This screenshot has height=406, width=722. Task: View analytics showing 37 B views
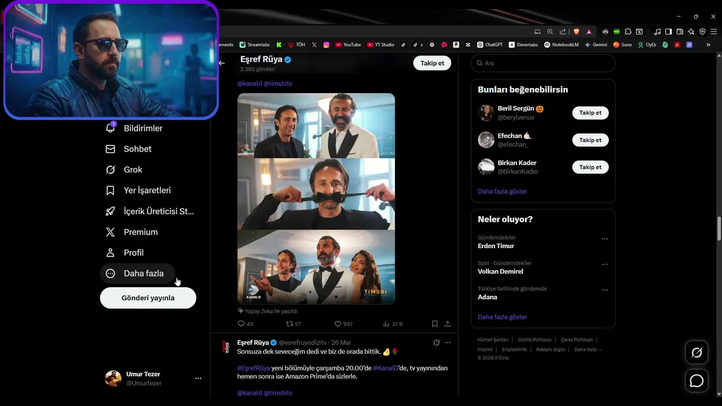393,324
